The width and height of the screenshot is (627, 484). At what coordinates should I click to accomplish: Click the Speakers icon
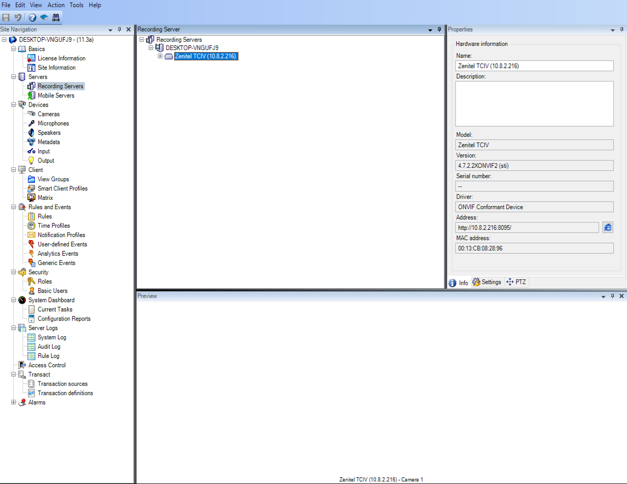point(31,133)
